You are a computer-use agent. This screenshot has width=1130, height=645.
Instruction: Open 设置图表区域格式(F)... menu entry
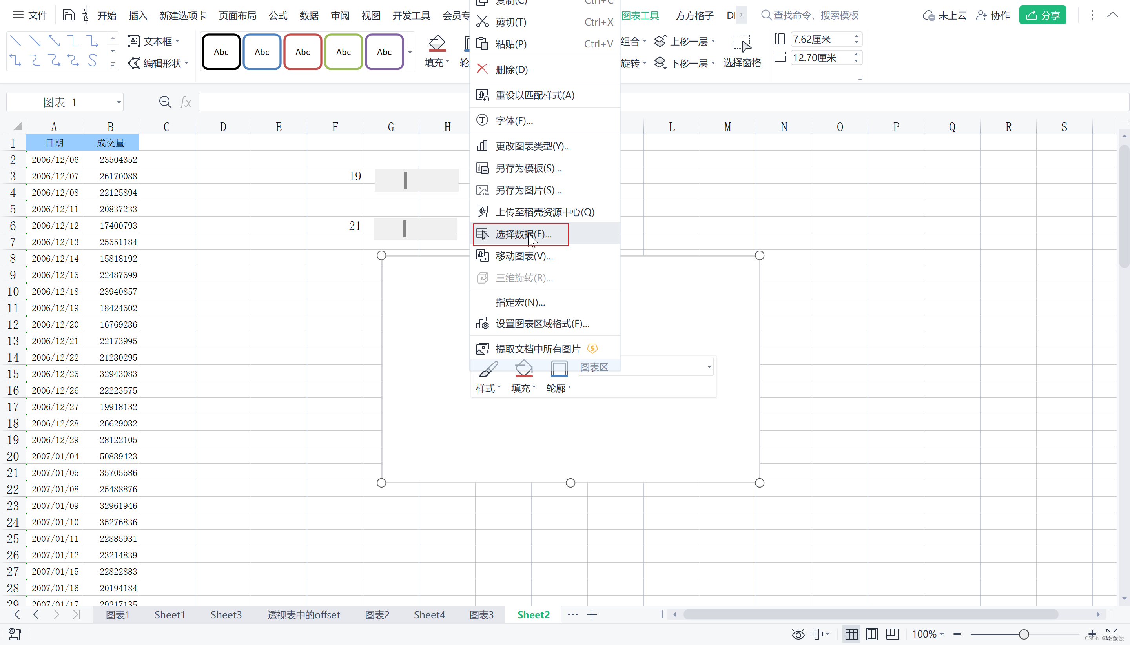(545, 323)
